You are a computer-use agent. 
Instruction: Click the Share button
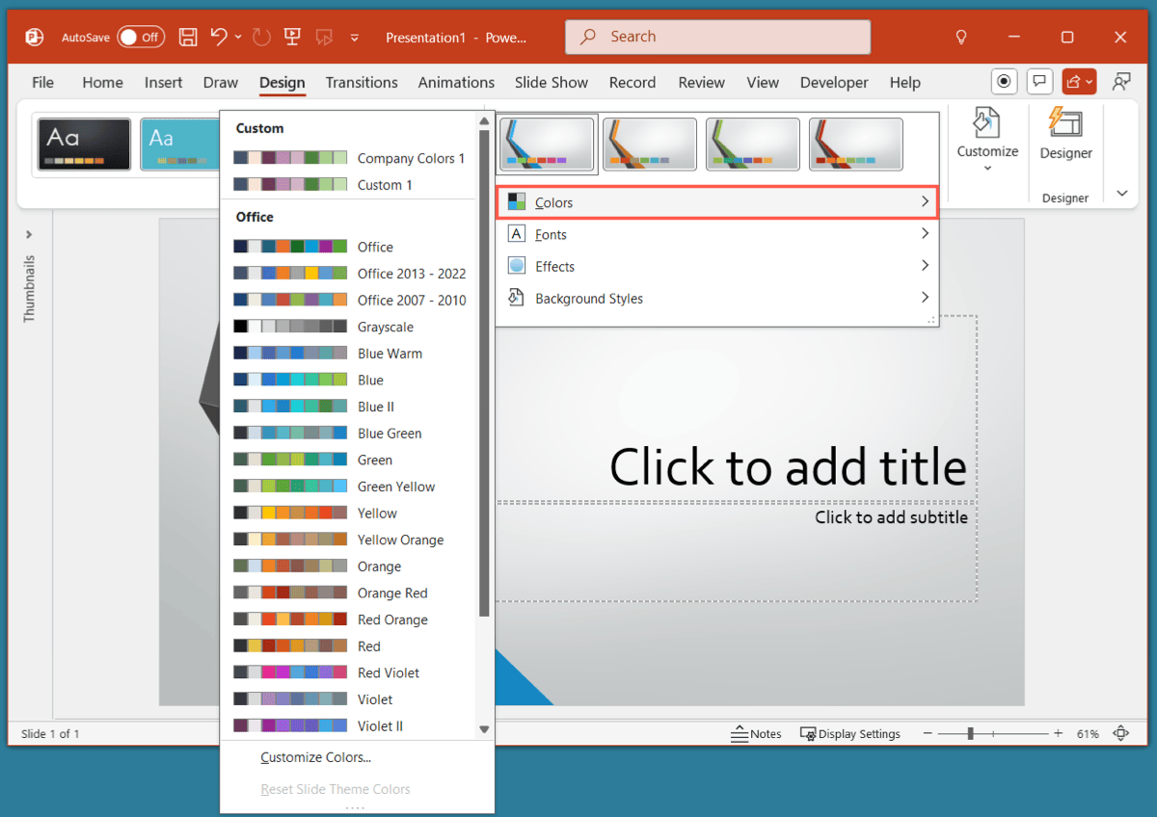[x=1079, y=82]
